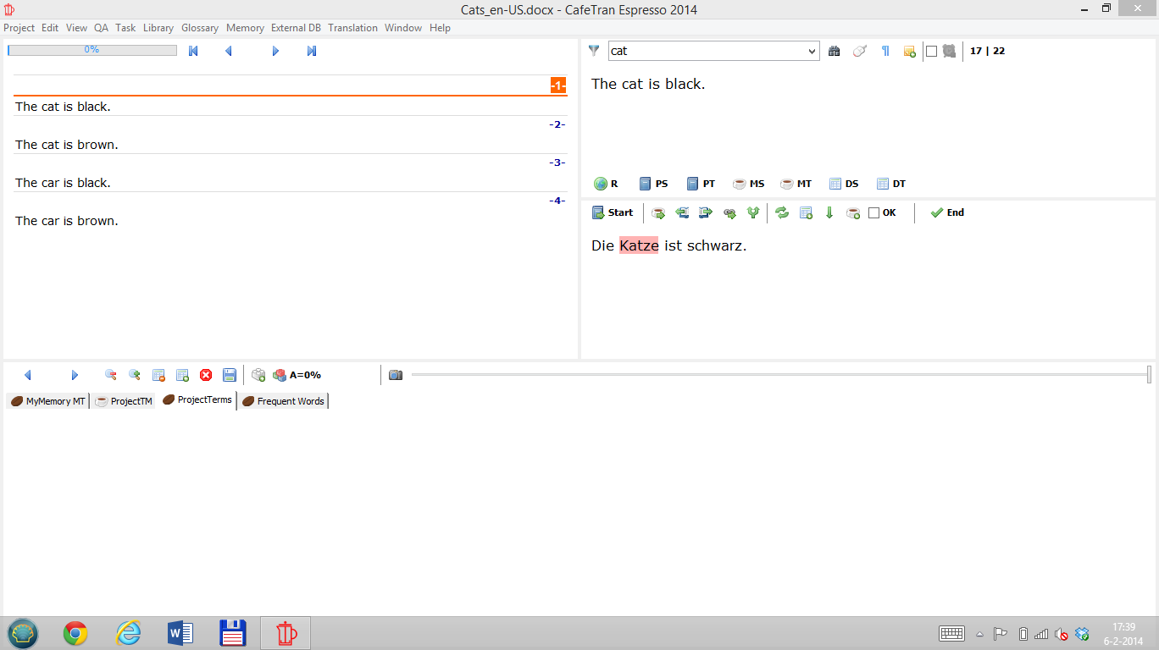Select segment 'The car is brown.'
The width and height of the screenshot is (1159, 650).
(67, 221)
